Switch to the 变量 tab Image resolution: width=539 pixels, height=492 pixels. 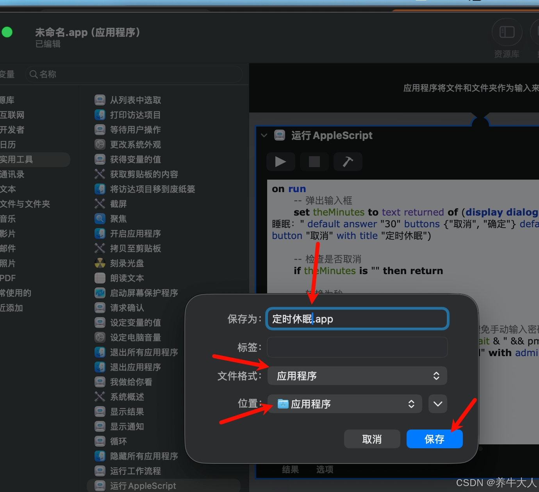7,74
